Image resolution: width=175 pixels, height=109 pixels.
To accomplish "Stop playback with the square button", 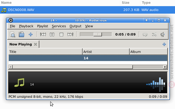I will (61, 34).
